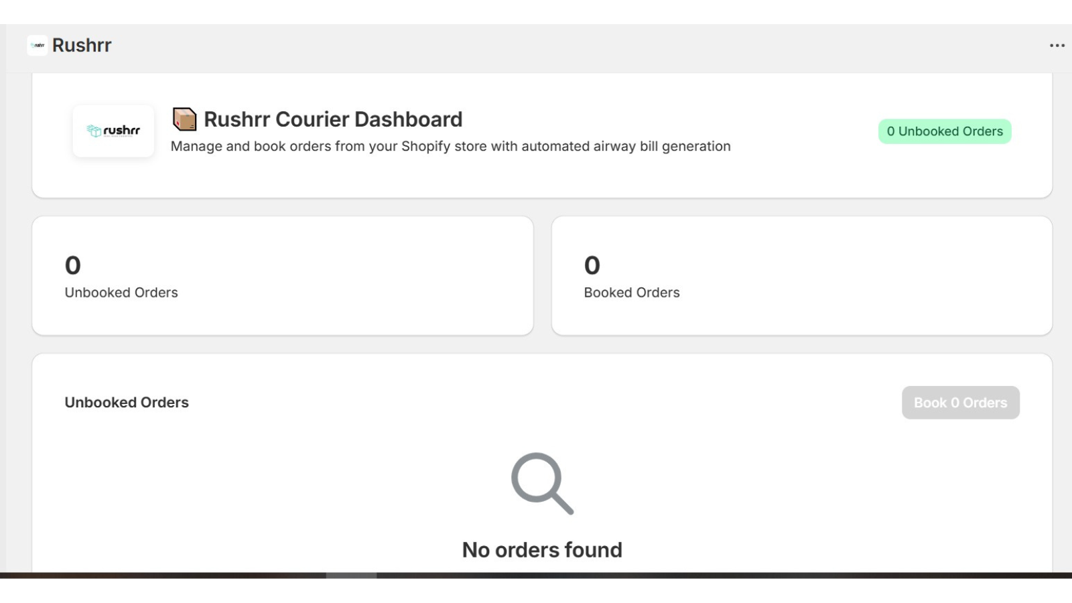Screen dimensions: 1072x603
Task: Select the rushrr logo thumbnail on the dashboard card
Action: coord(113,131)
